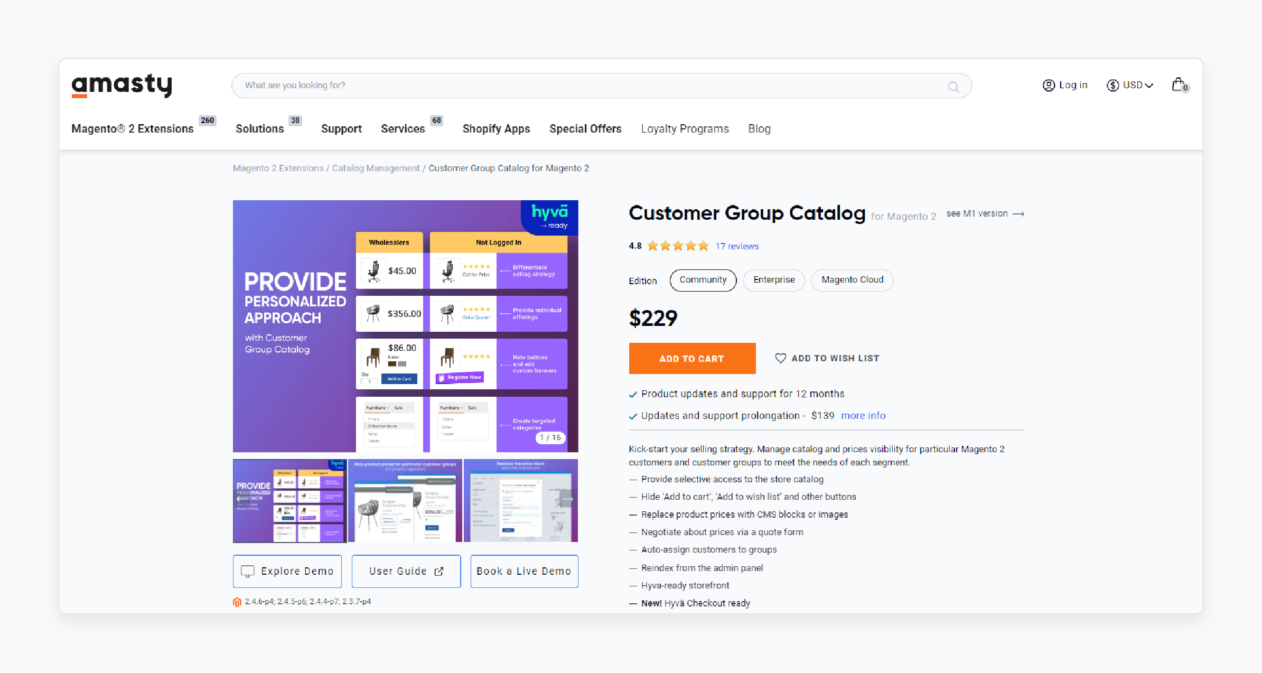Click the $229 price
The image size is (1262, 673).
click(x=653, y=318)
